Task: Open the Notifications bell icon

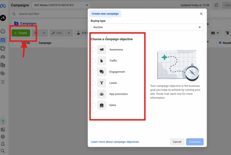Action: pyautogui.click(x=3, y=144)
